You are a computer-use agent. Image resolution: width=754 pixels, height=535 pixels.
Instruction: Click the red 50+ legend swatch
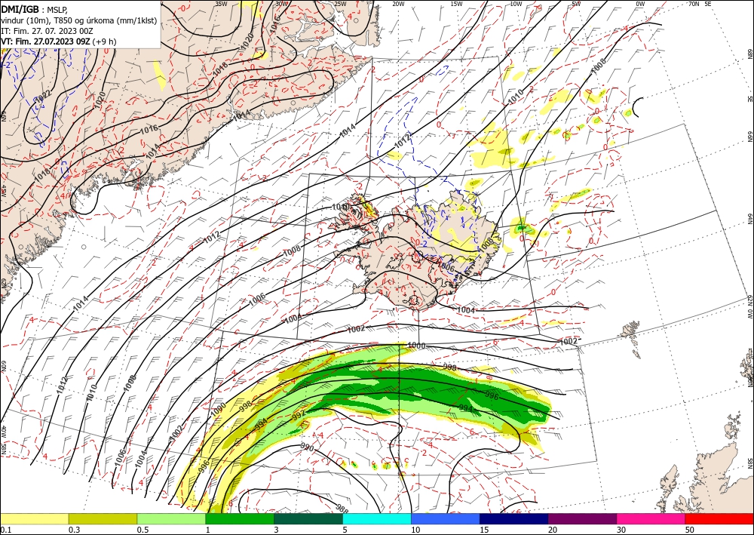(x=719, y=518)
